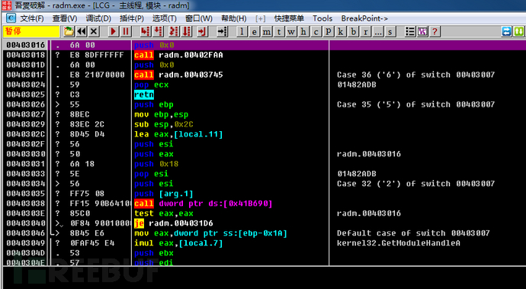Open the 查看(V) menu
526x289 pixels.
point(65,18)
